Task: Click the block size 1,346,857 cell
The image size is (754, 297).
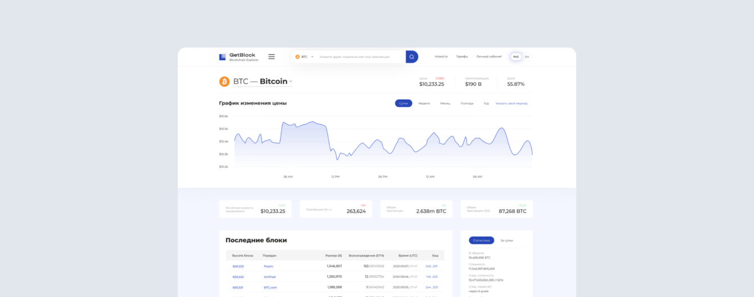Action: 334,266
